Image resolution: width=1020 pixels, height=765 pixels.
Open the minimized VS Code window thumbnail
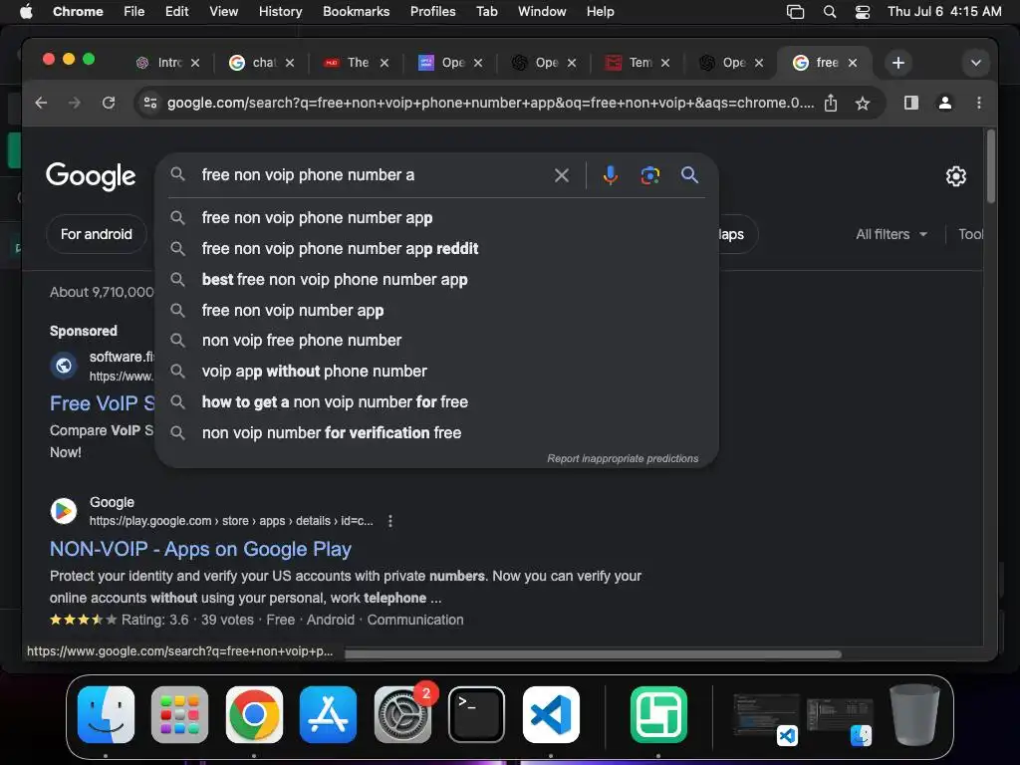766,717
